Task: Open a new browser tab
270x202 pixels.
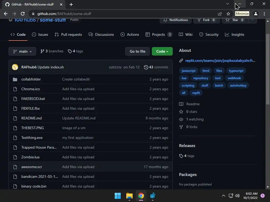Action: 71,4
